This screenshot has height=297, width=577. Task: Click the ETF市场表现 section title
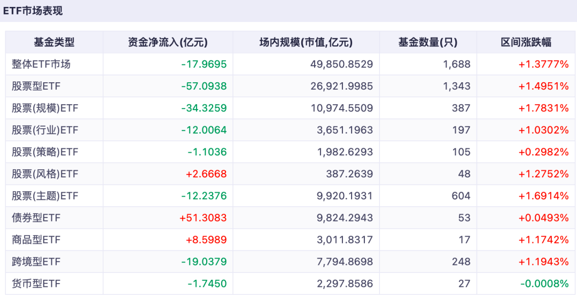click(33, 11)
